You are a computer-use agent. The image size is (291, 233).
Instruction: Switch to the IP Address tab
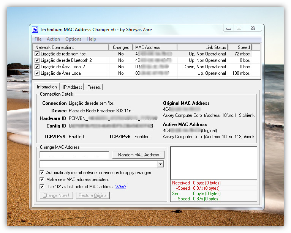click(72, 87)
